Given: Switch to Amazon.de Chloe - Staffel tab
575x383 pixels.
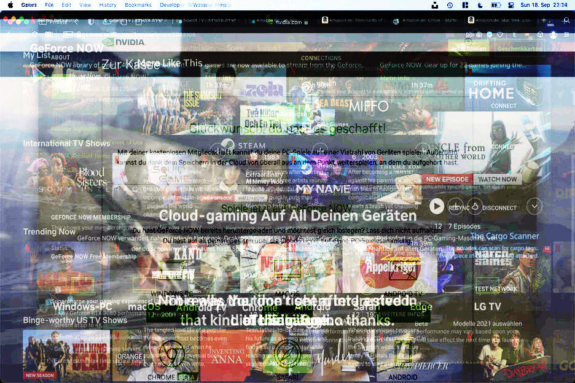Looking at the screenshot, I should (425, 20).
